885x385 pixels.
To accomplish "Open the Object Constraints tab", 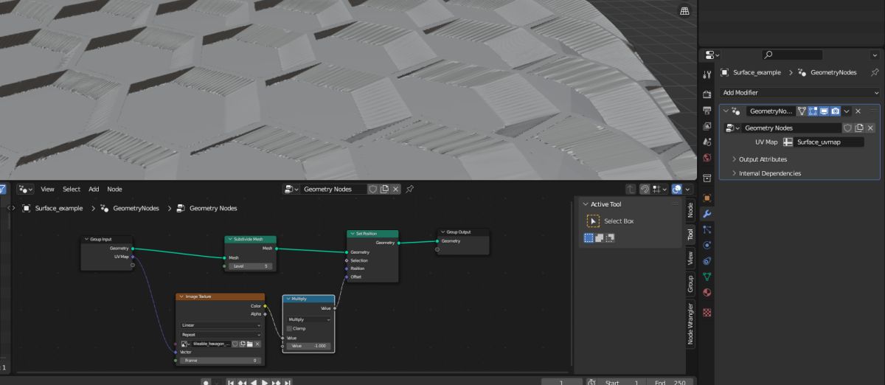I will coord(707,261).
